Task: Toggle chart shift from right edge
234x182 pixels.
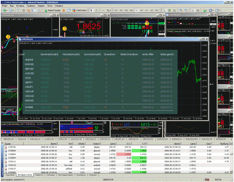Action: point(198,10)
